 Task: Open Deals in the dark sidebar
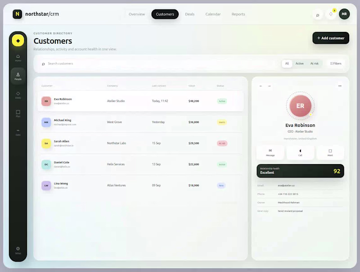(x=18, y=95)
